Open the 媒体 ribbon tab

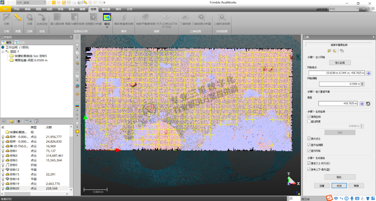tap(118, 9)
